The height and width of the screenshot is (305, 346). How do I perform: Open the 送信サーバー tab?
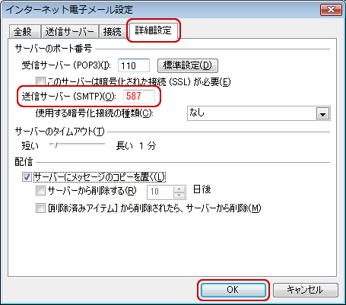point(70,32)
